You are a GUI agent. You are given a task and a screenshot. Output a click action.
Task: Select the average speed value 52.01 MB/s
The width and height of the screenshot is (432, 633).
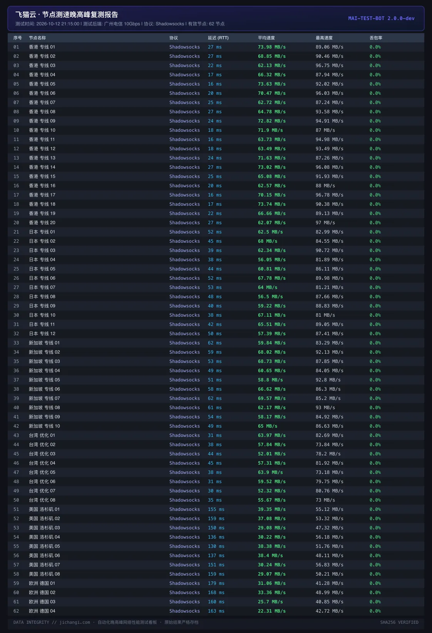[272, 454]
